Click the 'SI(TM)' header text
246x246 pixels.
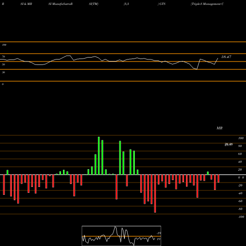pyautogui.click(x=93, y=4)
